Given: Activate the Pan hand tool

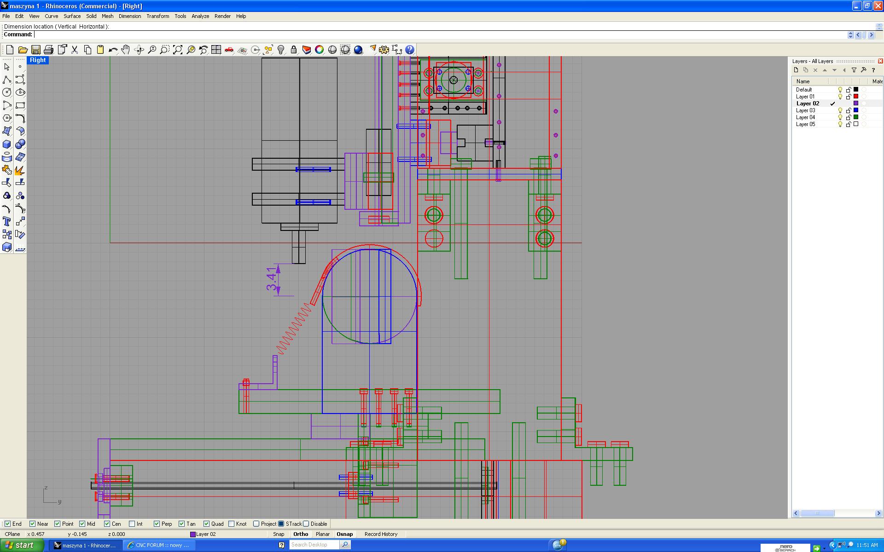Looking at the screenshot, I should coord(126,50).
